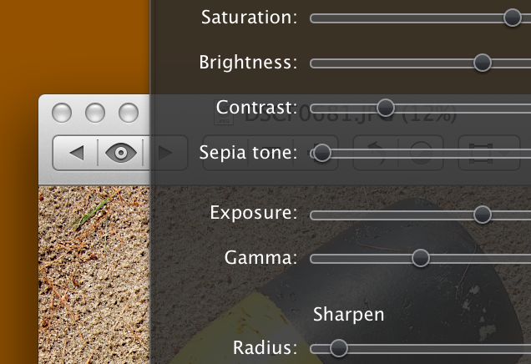This screenshot has width=531, height=364.
Task: Grab the Brightness slider knob
Action: click(482, 63)
